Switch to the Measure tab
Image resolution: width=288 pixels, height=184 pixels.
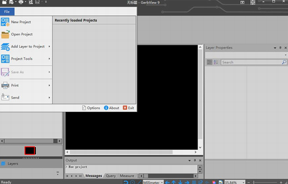[127, 176]
